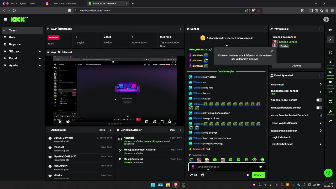Image resolution: width=336 pixels, height=189 pixels.
Task: Select Gelir in left sidebar
Action: pos(22,37)
